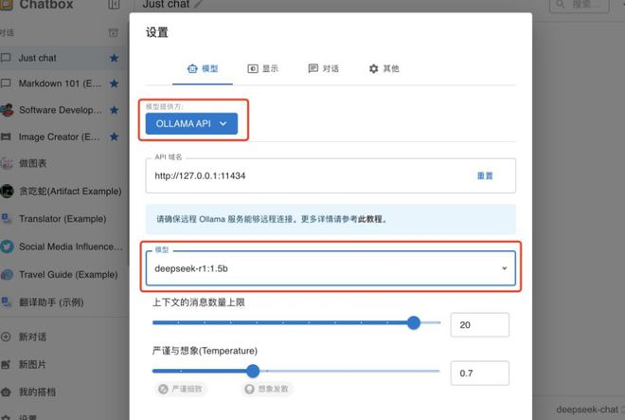Open the 此教程 tutorial link

(x=370, y=219)
